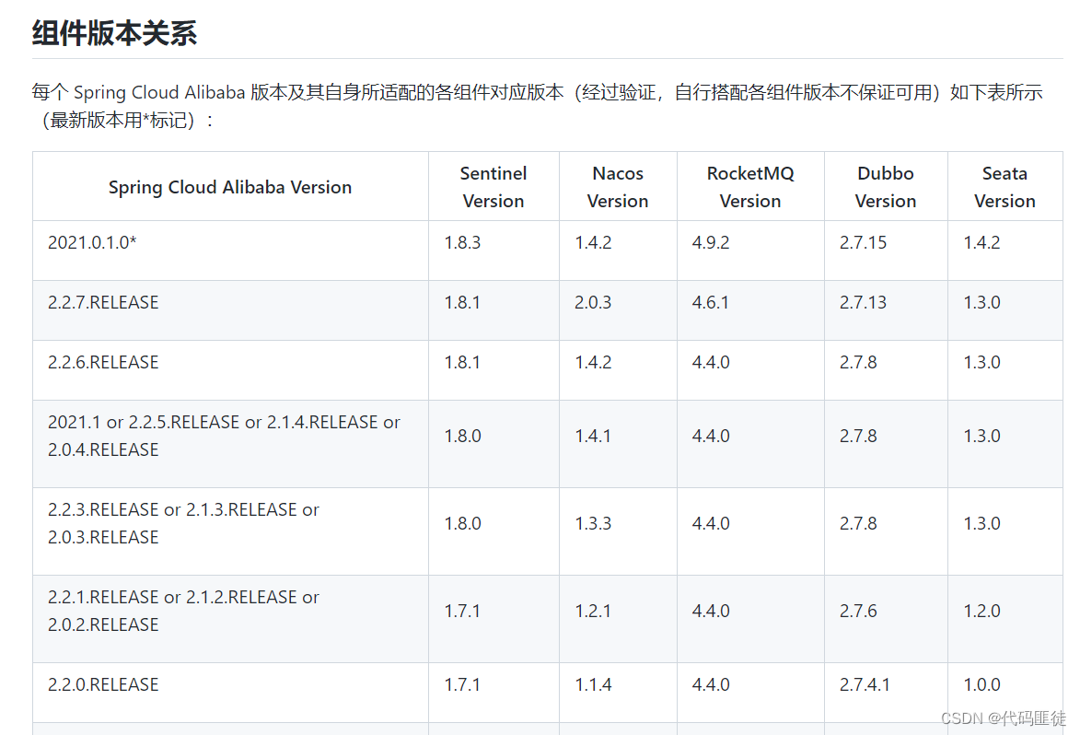Select Dubbo value 2.7.15
Viewport: 1080px width, 735px height.
coord(863,242)
